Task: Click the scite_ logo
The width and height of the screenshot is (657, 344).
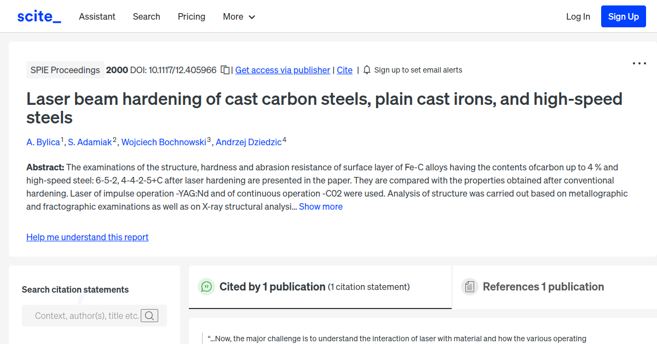Action: point(39,16)
